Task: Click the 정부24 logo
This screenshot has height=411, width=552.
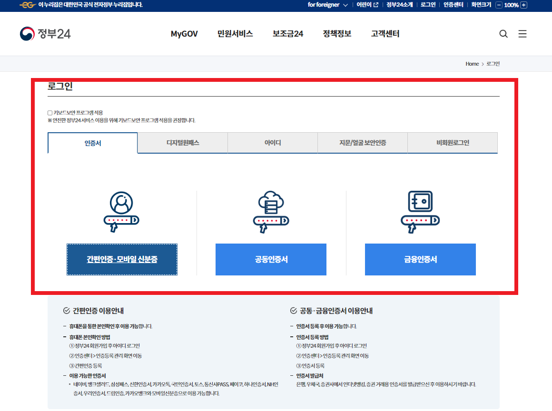Action: pyautogui.click(x=45, y=34)
